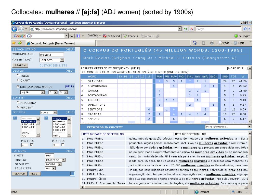The image size is (261, 195).
Task: Click the search magnifier icon
Action: pyautogui.click(x=245, y=29)
